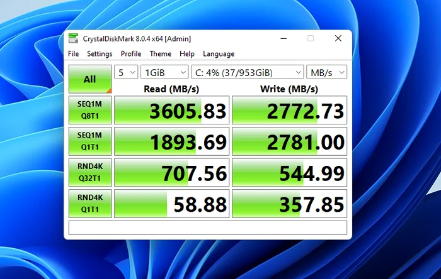
Task: Expand the 1GiB test size dropdown
Action: point(164,72)
